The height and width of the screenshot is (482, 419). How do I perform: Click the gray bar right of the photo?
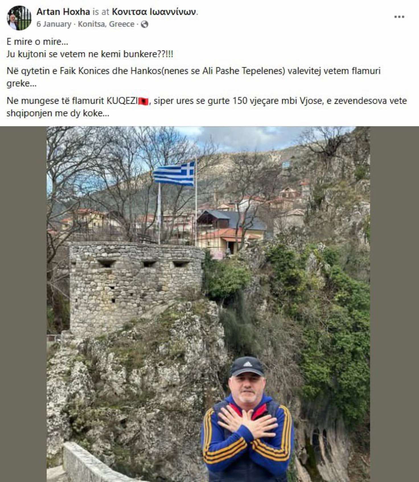pyautogui.click(x=395, y=304)
